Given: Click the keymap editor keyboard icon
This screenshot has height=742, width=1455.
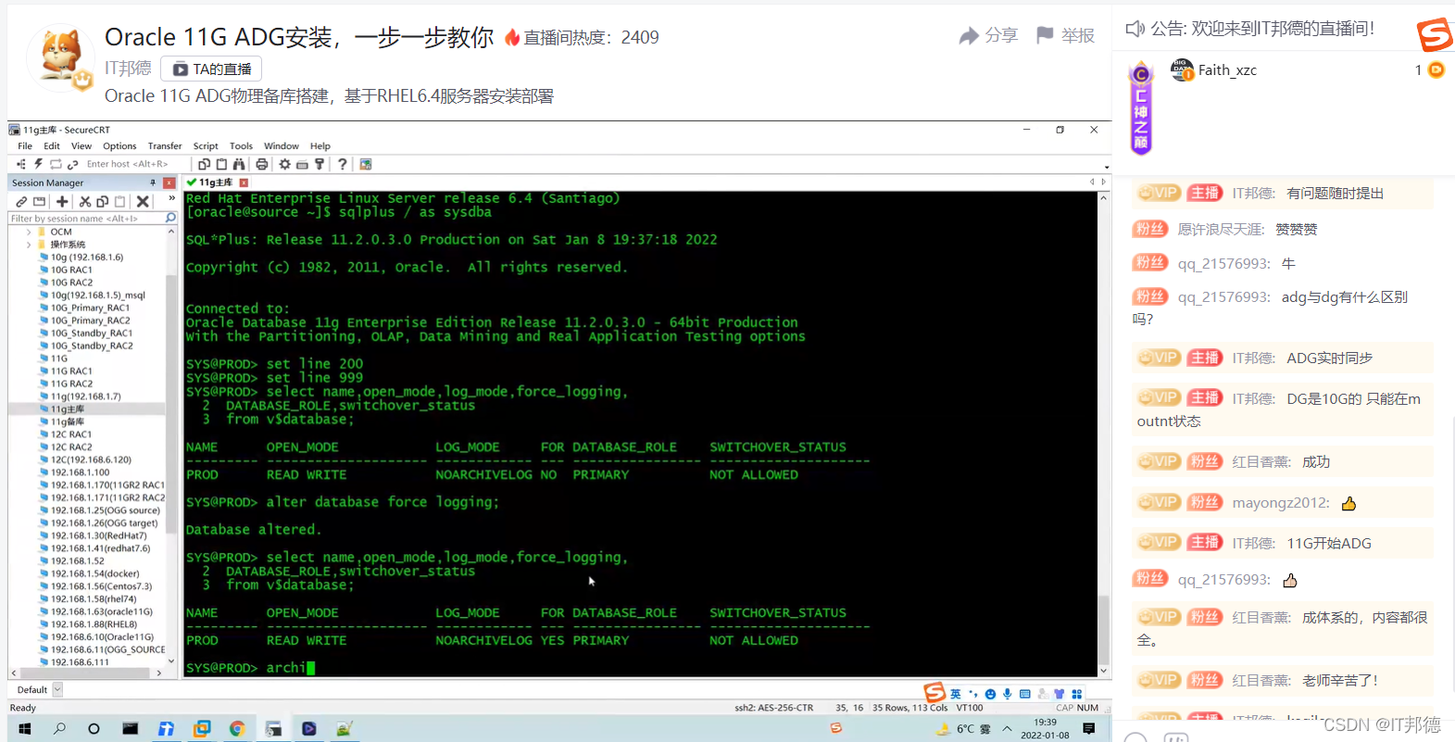Looking at the screenshot, I should click(302, 164).
